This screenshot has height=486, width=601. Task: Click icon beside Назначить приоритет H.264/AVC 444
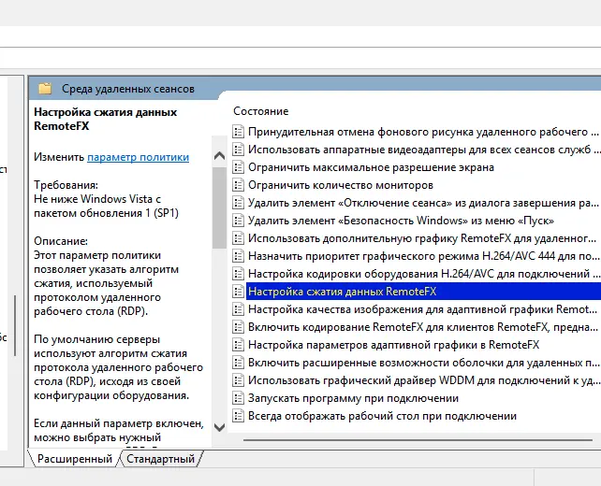point(238,256)
